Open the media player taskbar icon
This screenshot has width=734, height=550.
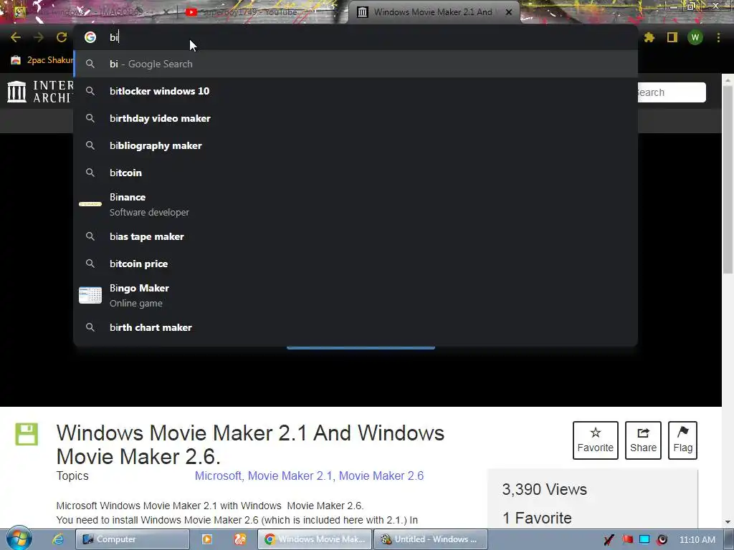[207, 539]
